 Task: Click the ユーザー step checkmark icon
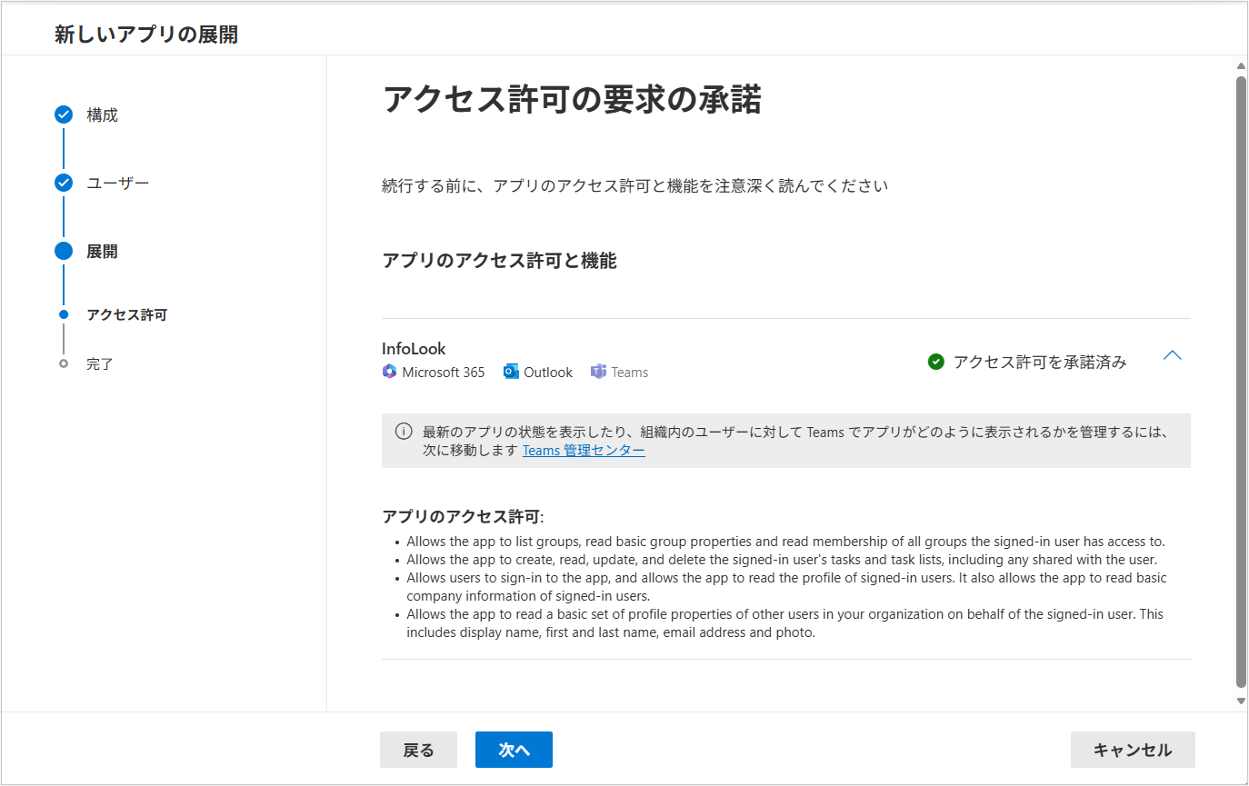(x=64, y=183)
